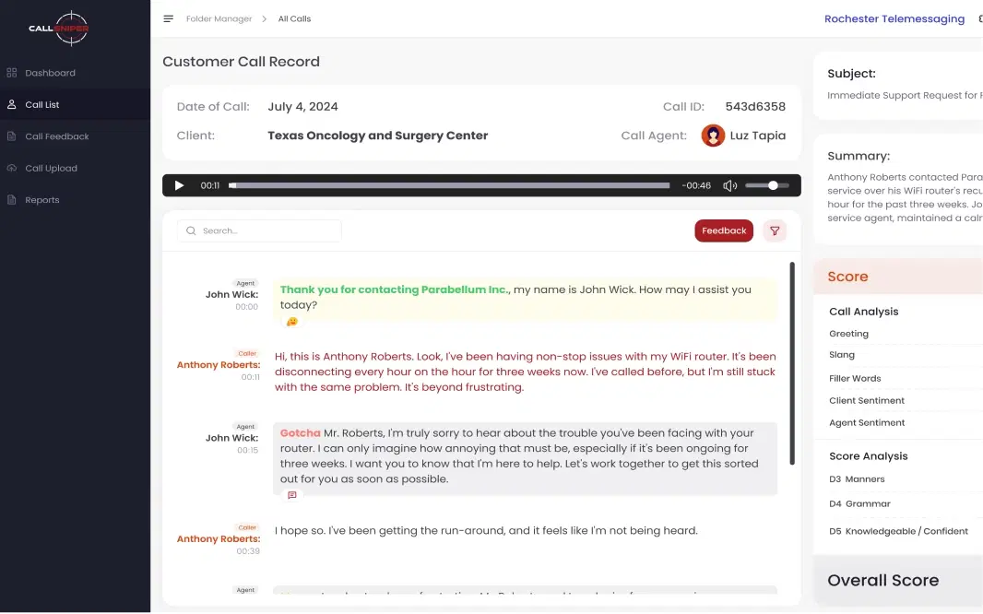This screenshot has width=983, height=614.
Task: Toggle the sidebar with the hamburger icon
Action: pos(168,18)
